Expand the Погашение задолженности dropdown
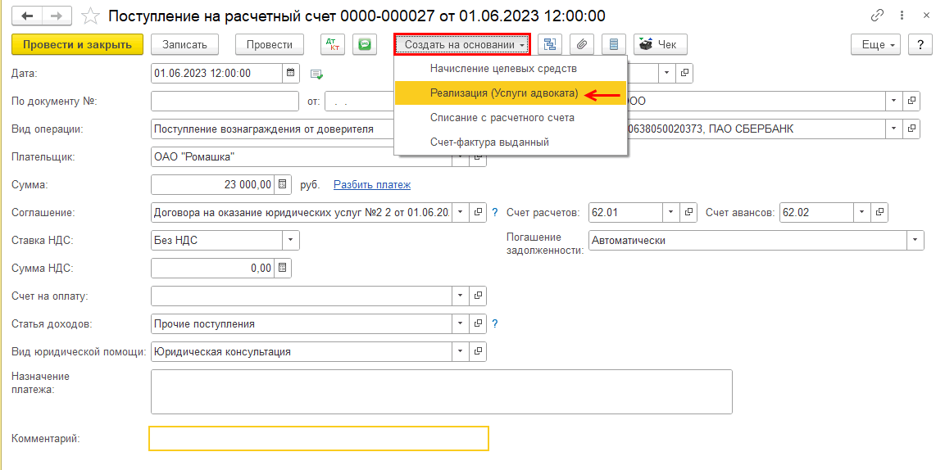Screen dimensions: 945x470 915,241
